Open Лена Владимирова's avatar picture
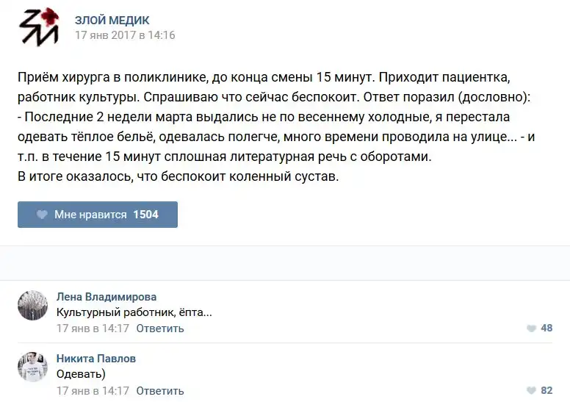This screenshot has height=402, width=570. (x=32, y=305)
